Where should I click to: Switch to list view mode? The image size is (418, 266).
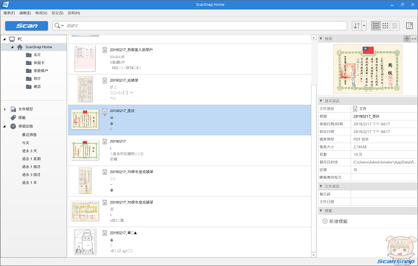376,26
